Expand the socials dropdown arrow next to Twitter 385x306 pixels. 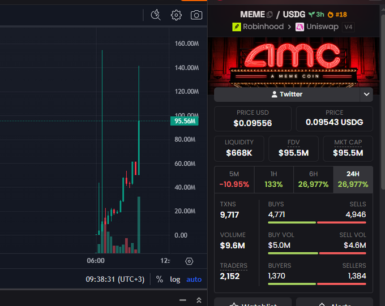click(366, 94)
